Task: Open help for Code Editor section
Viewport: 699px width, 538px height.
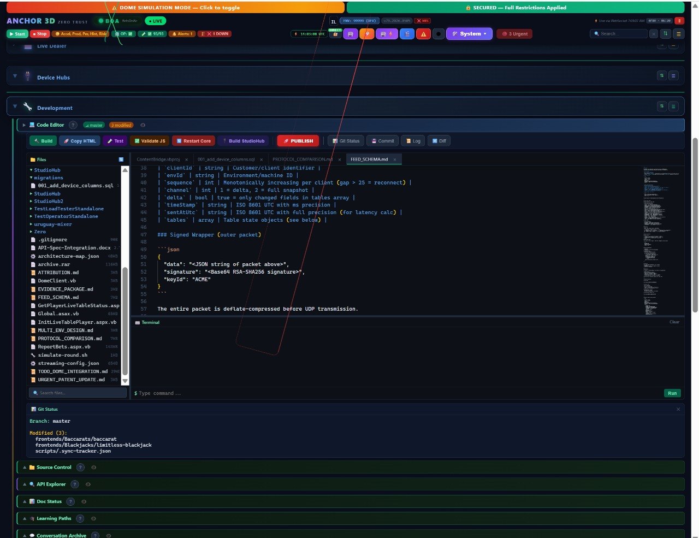Action: 73,125
